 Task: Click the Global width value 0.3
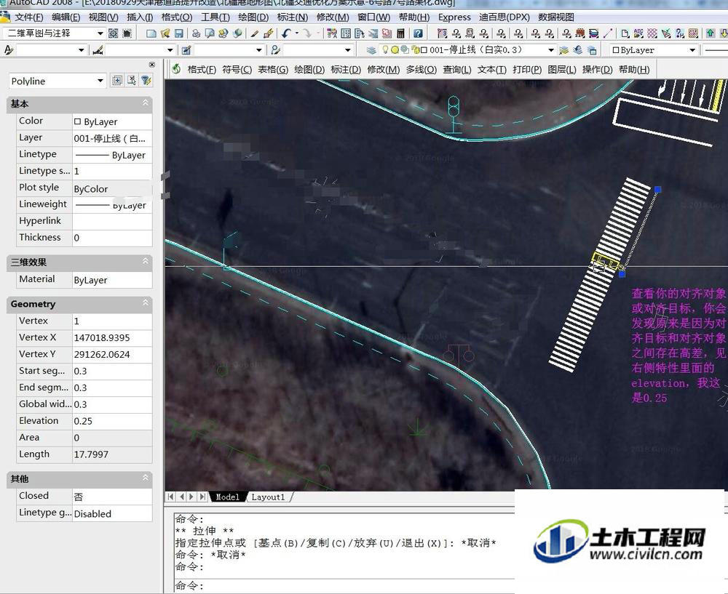[112, 404]
